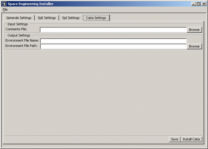Switch to the Generals Settings tab
The image size is (208, 149).
19,18
